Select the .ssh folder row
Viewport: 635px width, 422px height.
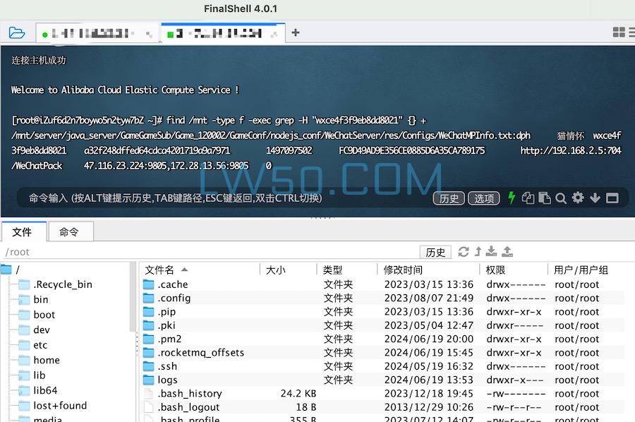(x=382, y=366)
